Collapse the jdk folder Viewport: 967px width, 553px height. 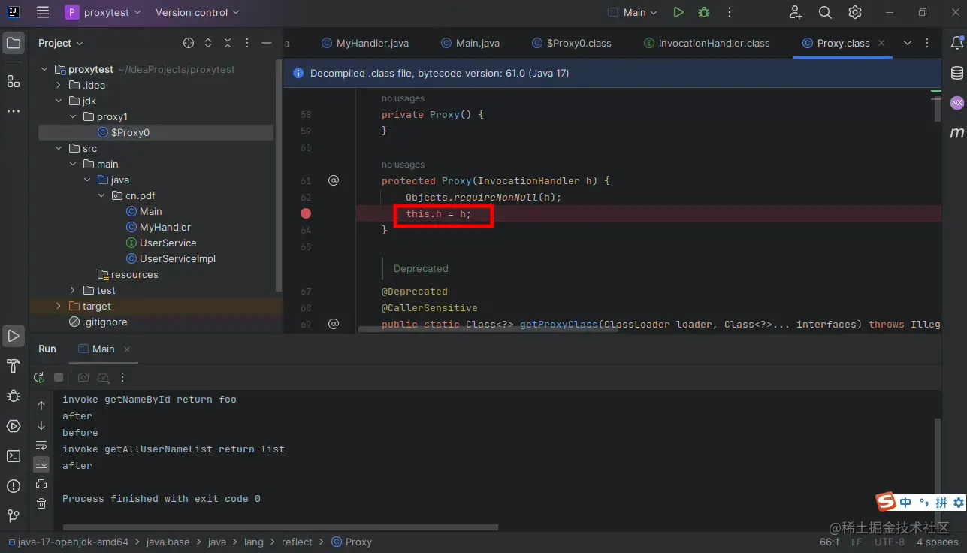point(59,101)
